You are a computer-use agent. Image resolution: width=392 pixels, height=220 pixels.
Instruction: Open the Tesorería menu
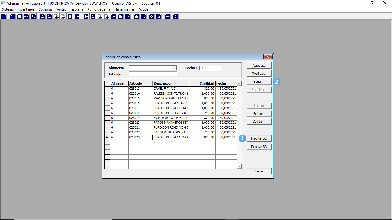coord(77,9)
